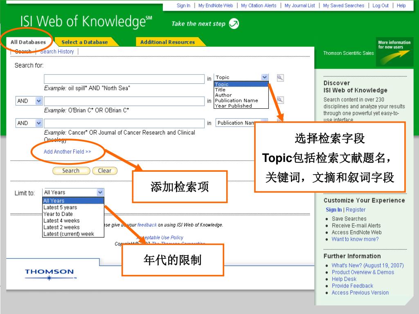Image resolution: width=419 pixels, height=314 pixels.
Task: Click the second search text field
Action: (x=124, y=101)
